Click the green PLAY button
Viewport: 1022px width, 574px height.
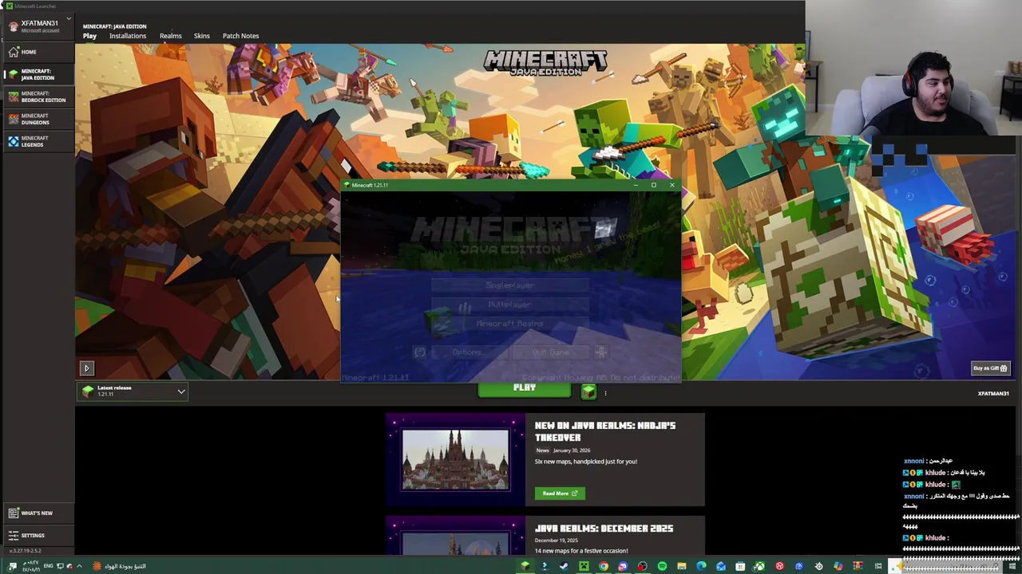tap(525, 390)
